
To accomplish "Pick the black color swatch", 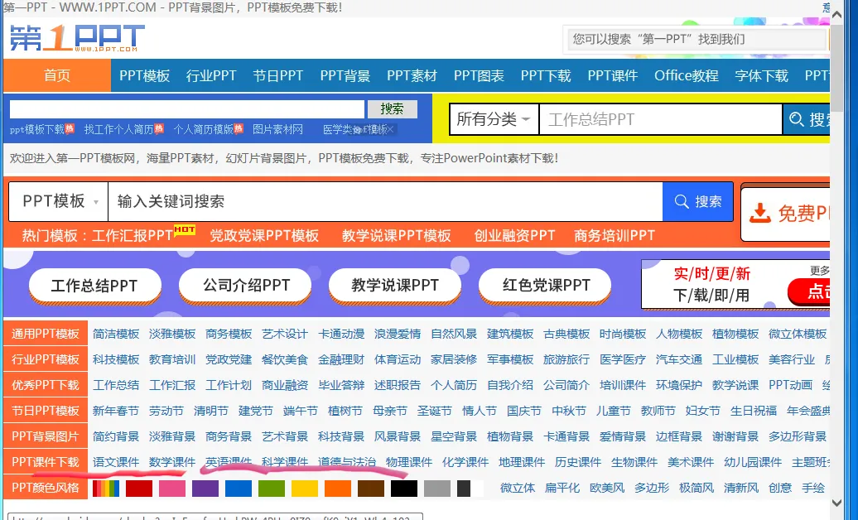I will coord(404,489).
